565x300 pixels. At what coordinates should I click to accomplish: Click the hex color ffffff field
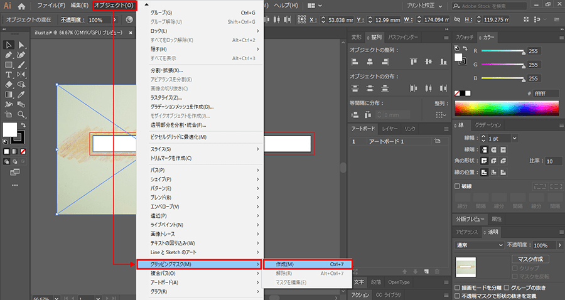coord(545,94)
